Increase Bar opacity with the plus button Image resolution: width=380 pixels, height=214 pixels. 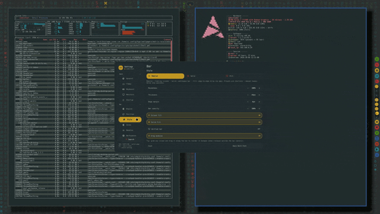259,108
